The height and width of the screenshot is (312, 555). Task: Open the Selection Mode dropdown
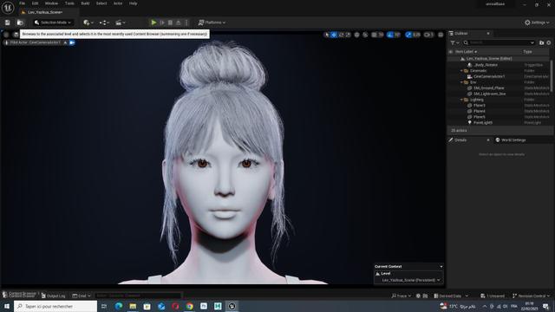(53, 23)
